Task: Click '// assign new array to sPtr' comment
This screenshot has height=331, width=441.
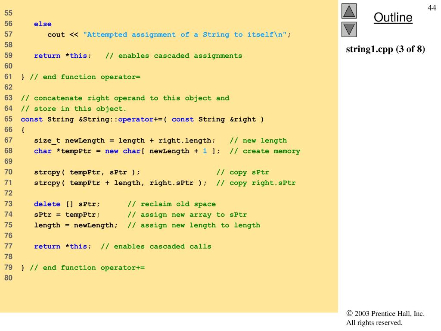Action: (187, 215)
